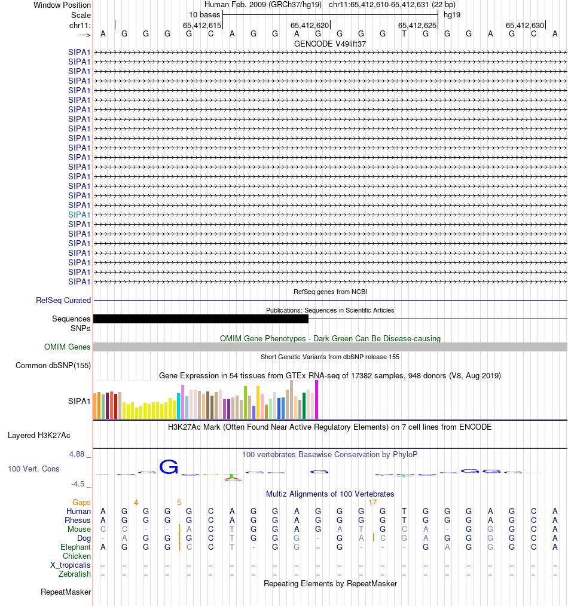568x606 pixels.
Task: Click the T base in the top ruler sequence
Action: coord(404,34)
